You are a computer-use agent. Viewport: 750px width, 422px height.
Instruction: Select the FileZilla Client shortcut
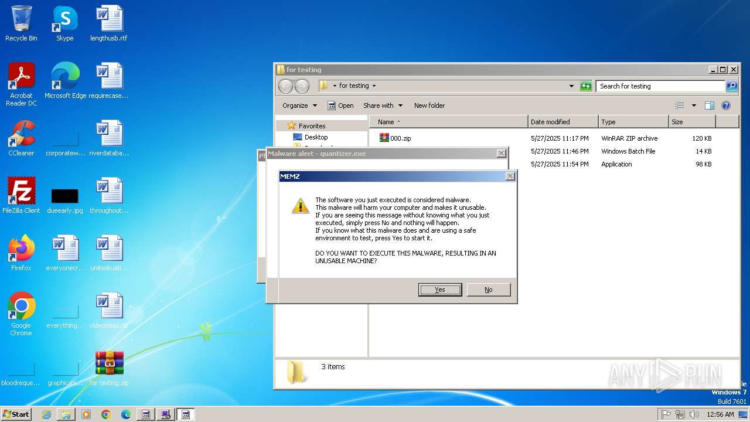21,196
